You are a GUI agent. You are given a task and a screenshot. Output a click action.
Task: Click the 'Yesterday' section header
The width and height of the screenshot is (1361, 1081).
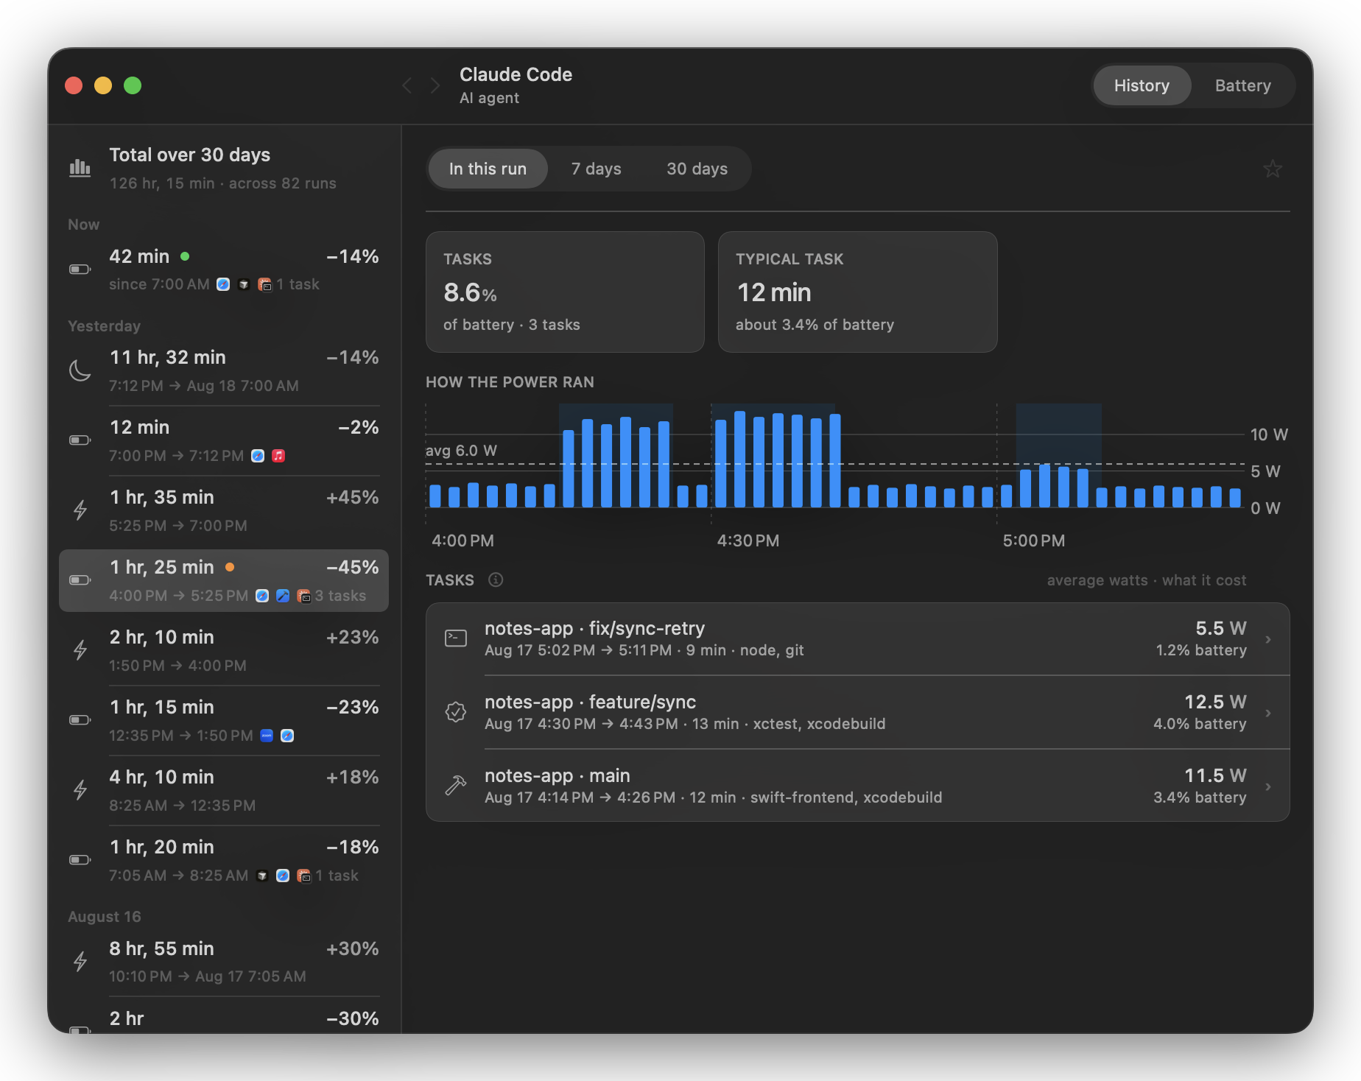point(104,326)
